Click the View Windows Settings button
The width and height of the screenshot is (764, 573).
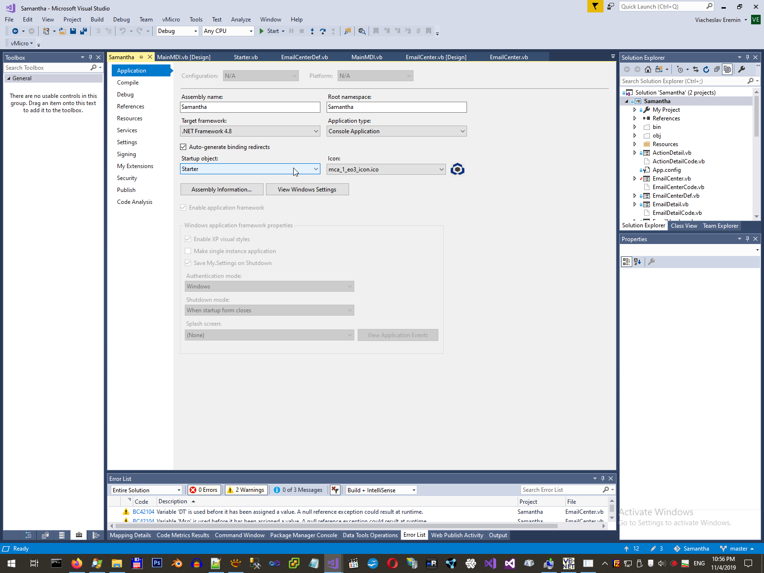point(307,190)
